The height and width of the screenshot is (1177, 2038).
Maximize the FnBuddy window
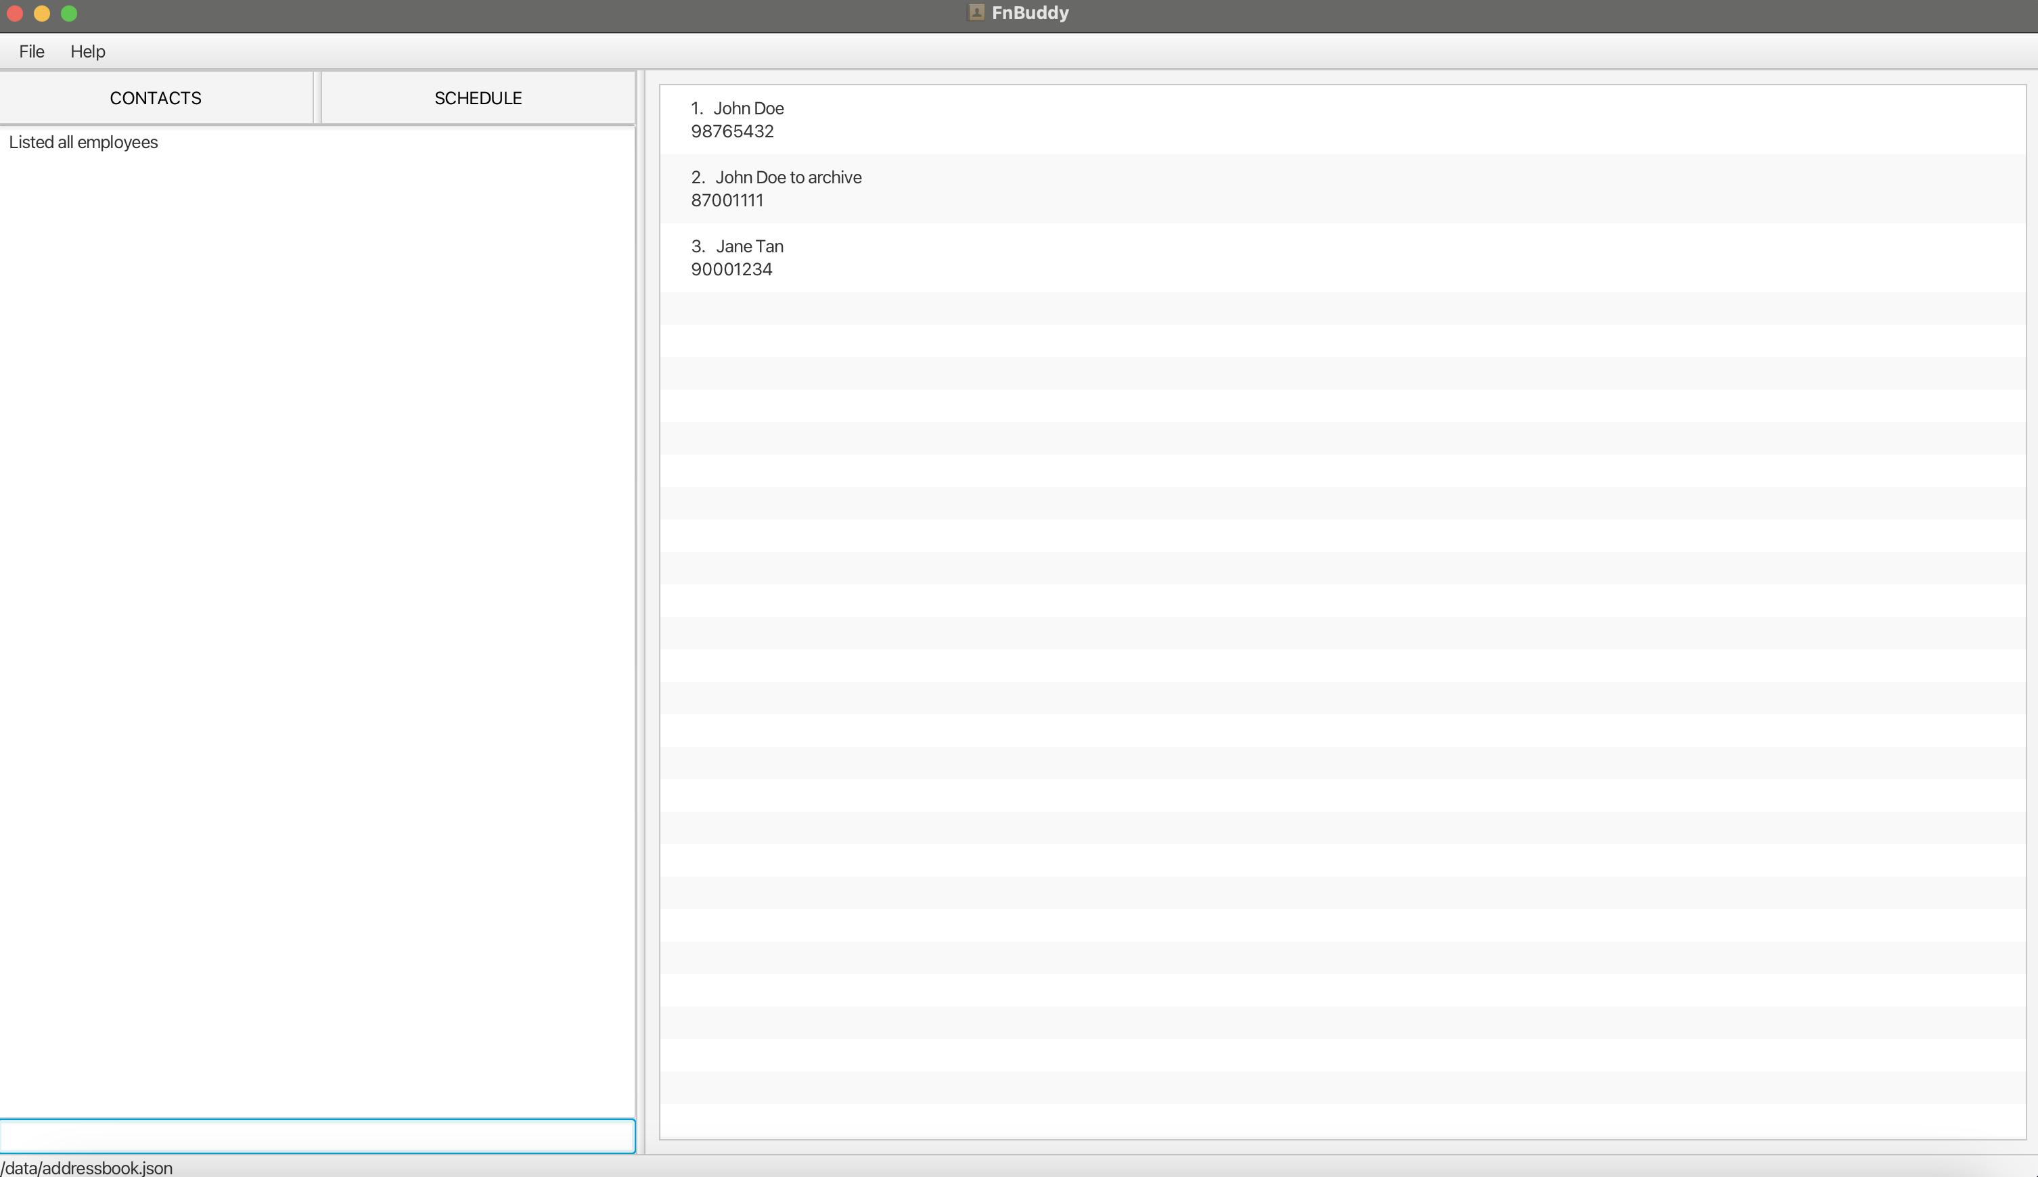70,13
